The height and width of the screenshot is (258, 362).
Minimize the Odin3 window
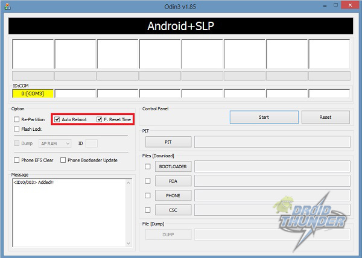(x=325, y=5)
